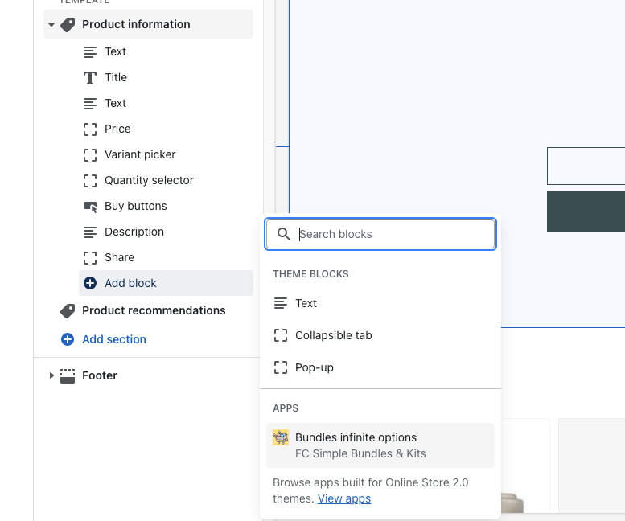
Task: Click the Product recommendations tag icon
Action: 68,310
